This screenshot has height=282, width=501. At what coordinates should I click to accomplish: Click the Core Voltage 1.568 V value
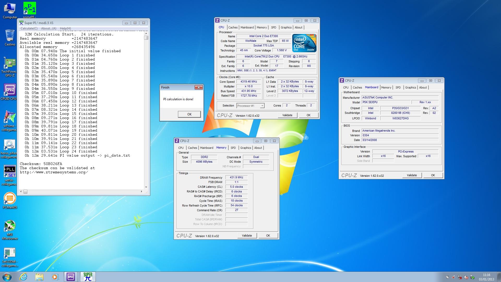282,50
